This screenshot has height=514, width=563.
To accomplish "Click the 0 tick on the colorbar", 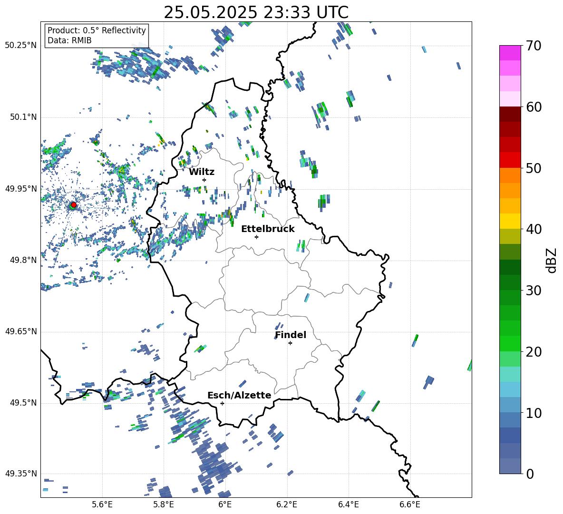I will click(x=530, y=474).
